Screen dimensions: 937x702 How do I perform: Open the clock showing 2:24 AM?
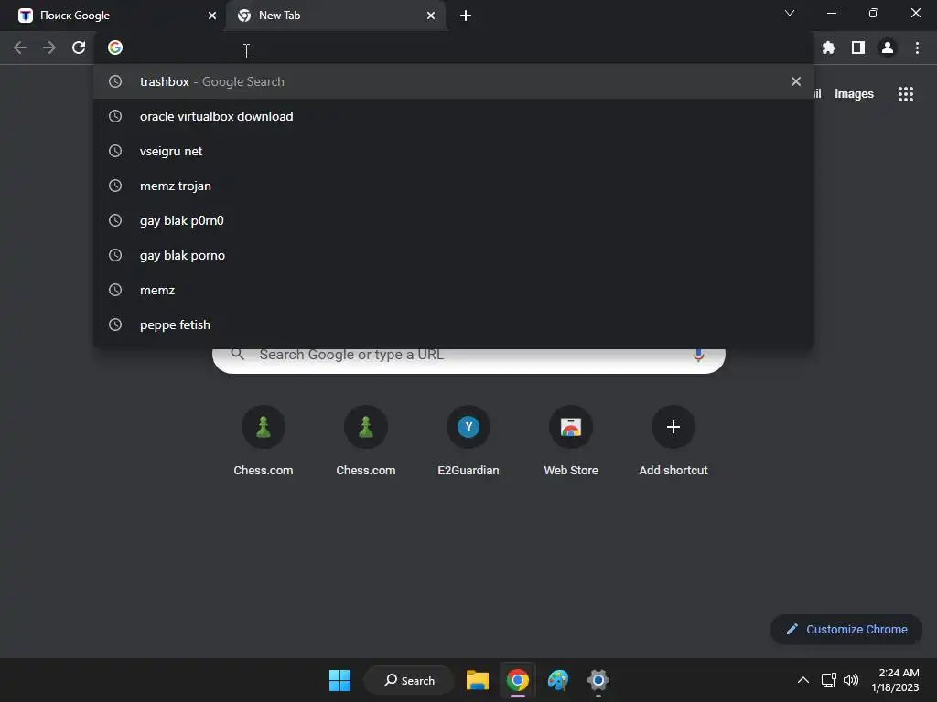pos(895,680)
